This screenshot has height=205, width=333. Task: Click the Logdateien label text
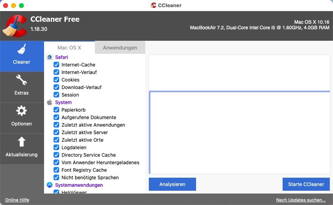74,147
